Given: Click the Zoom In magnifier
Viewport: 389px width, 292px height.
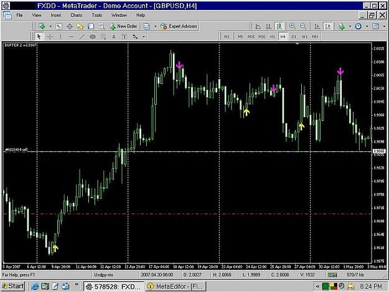Looking at the screenshot, I should tap(293, 26).
